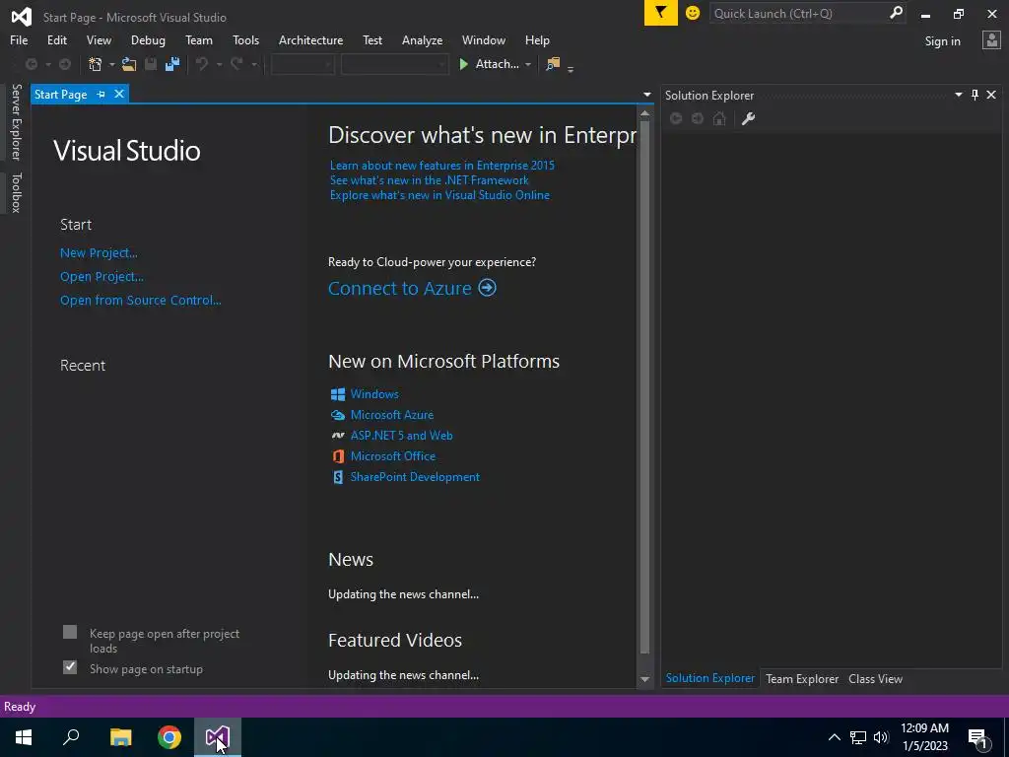This screenshot has width=1009, height=757.
Task: Expand the Server Explorer side tab
Action: click(x=16, y=121)
